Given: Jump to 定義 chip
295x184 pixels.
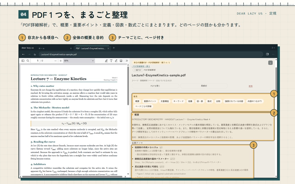Looking at the screenshot, I should tap(190, 101).
